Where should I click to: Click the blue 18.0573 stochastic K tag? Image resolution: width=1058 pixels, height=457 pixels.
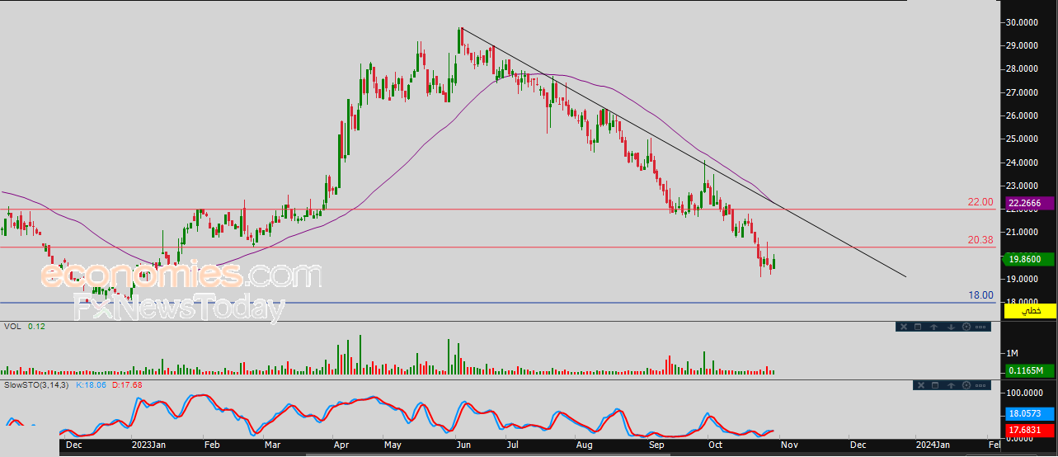click(1030, 414)
